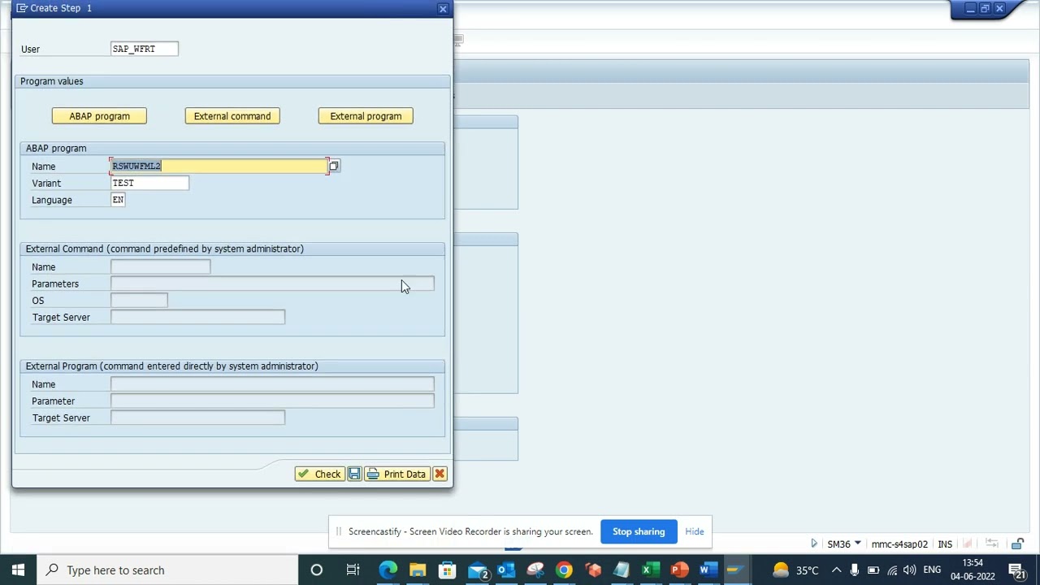Click the Variant field containing TEST

click(149, 183)
